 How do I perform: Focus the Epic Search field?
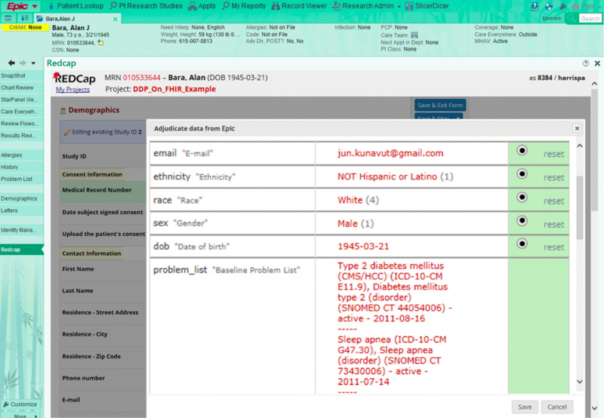click(590, 18)
